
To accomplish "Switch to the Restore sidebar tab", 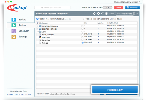I will (x=20, y=25).
